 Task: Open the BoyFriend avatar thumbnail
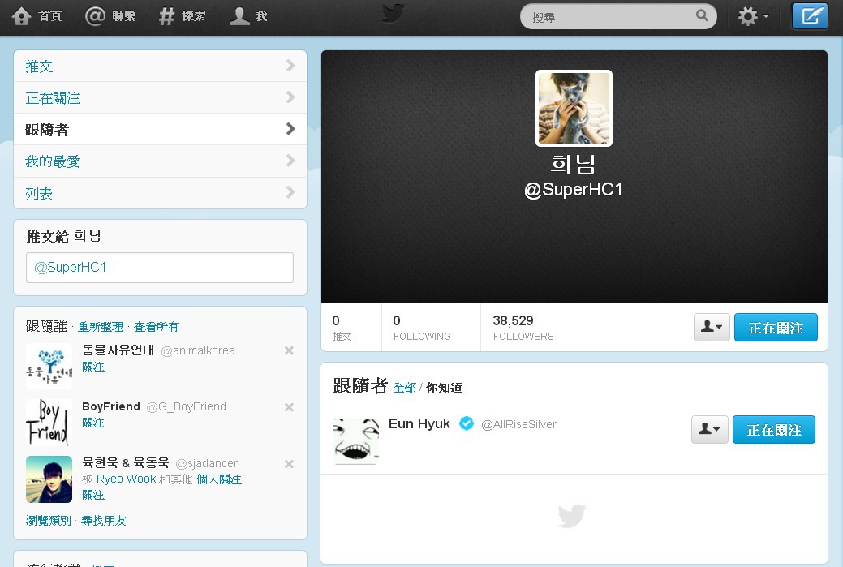click(x=49, y=423)
